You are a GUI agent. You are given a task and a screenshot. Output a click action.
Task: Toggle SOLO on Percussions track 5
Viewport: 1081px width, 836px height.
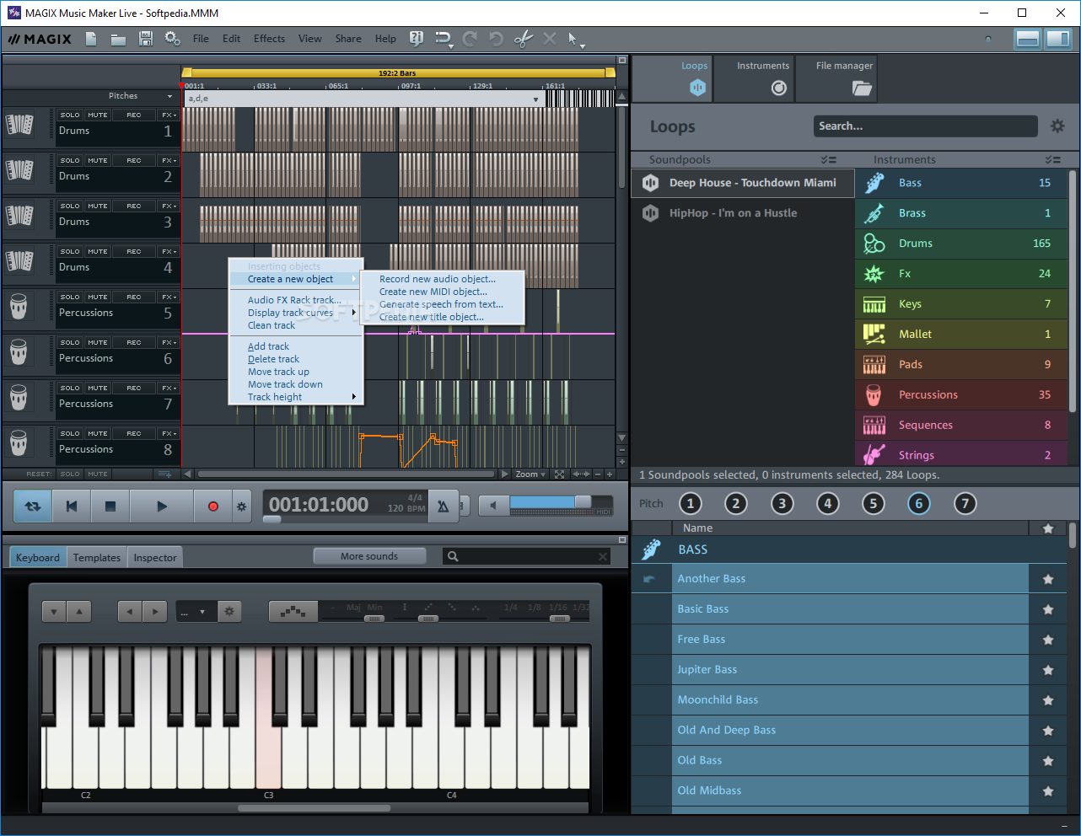tap(70, 297)
